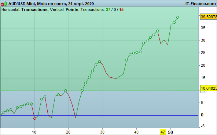Click the 25 label on vertical axis
The width and height of the screenshot is (217, 135).
tap(203, 53)
